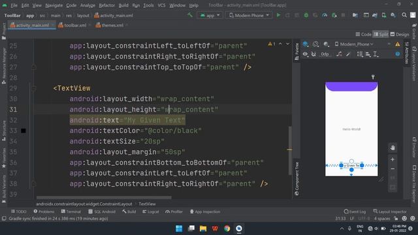
Task: Click the Clear Constraints icon
Action: (x=339, y=54)
